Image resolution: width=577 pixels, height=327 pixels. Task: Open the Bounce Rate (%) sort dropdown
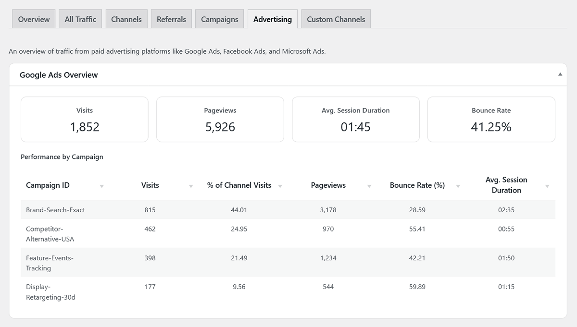tap(457, 185)
